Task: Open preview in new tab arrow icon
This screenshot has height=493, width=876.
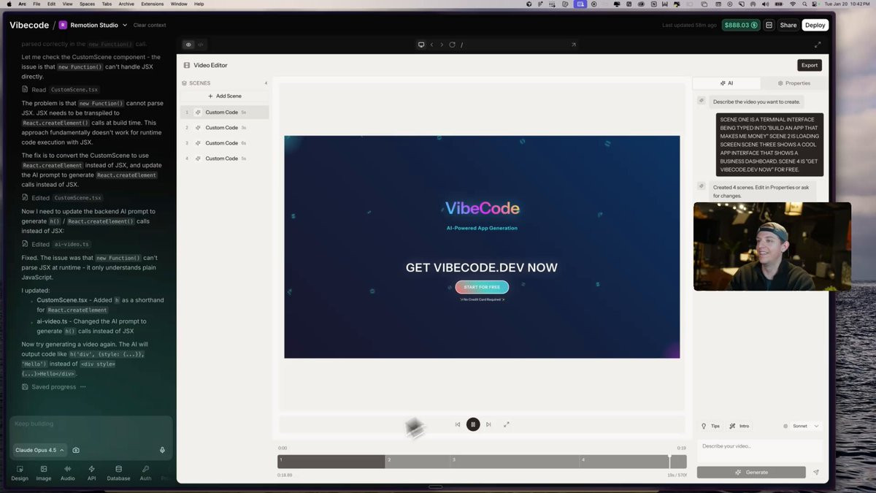Action: pos(573,45)
